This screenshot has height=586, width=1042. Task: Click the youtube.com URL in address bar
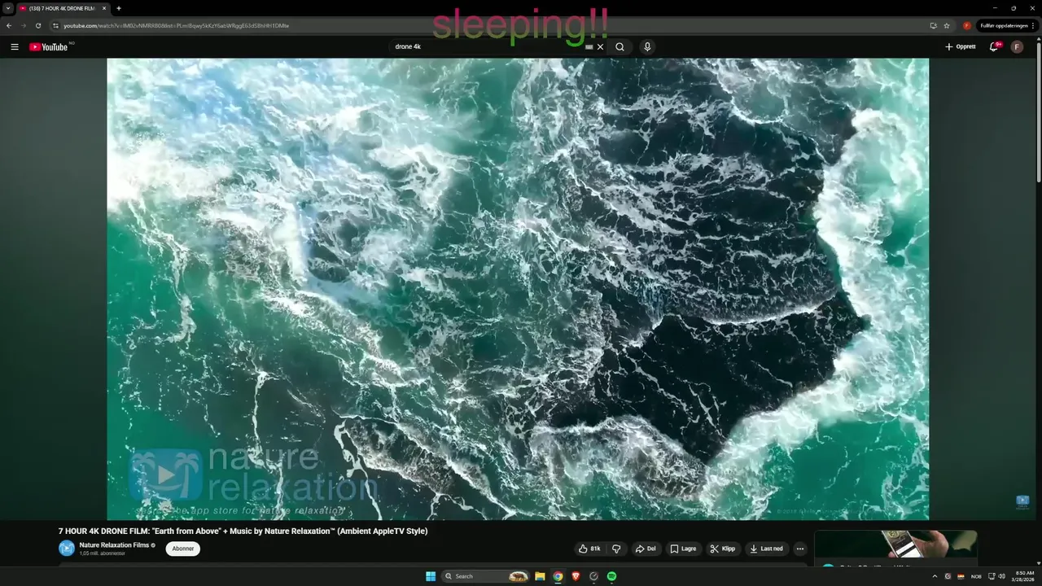(x=176, y=25)
